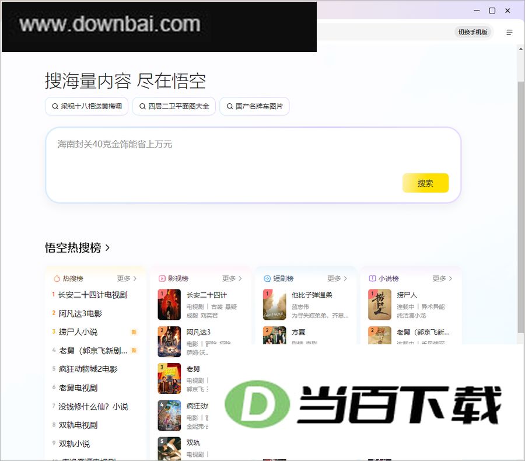This screenshot has height=461, width=525.
Task: Open 更多 in 影视榜 panel
Action: pyautogui.click(x=232, y=278)
